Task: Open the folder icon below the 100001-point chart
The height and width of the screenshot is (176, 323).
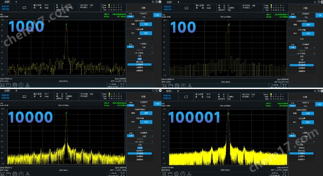Action: pos(170,174)
